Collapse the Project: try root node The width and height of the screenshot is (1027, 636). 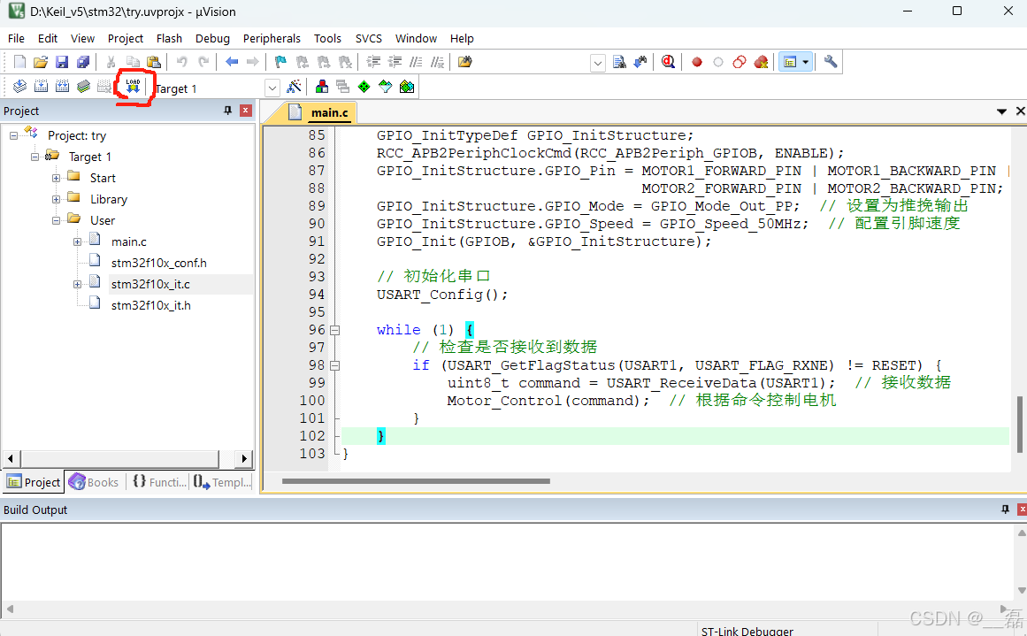click(14, 135)
